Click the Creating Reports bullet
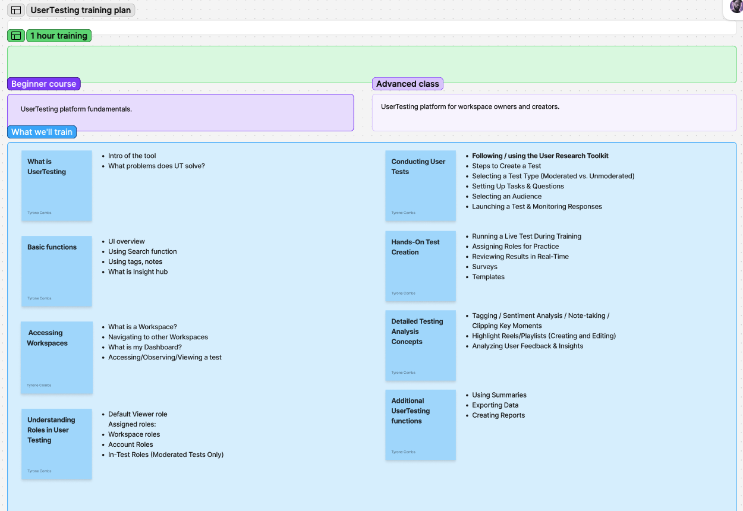The height and width of the screenshot is (511, 743). click(x=498, y=415)
